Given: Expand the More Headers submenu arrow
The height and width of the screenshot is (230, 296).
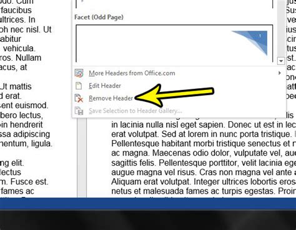Looking at the screenshot, I should click(280, 73).
